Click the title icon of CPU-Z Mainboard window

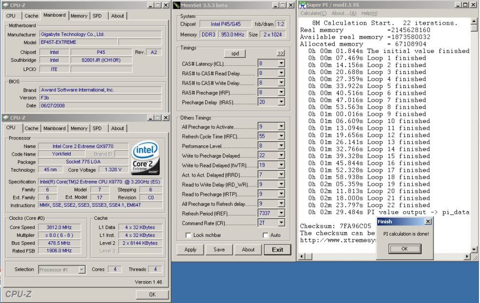5,5
